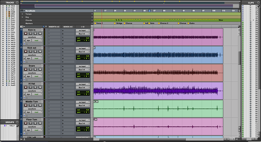Solo the Hi Hat track
The image size is (261, 142).
(x=35, y=87)
